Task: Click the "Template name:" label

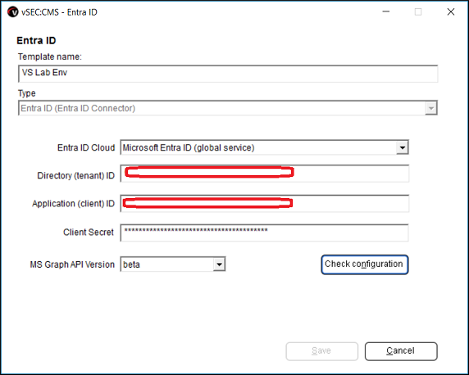Action: [50, 56]
